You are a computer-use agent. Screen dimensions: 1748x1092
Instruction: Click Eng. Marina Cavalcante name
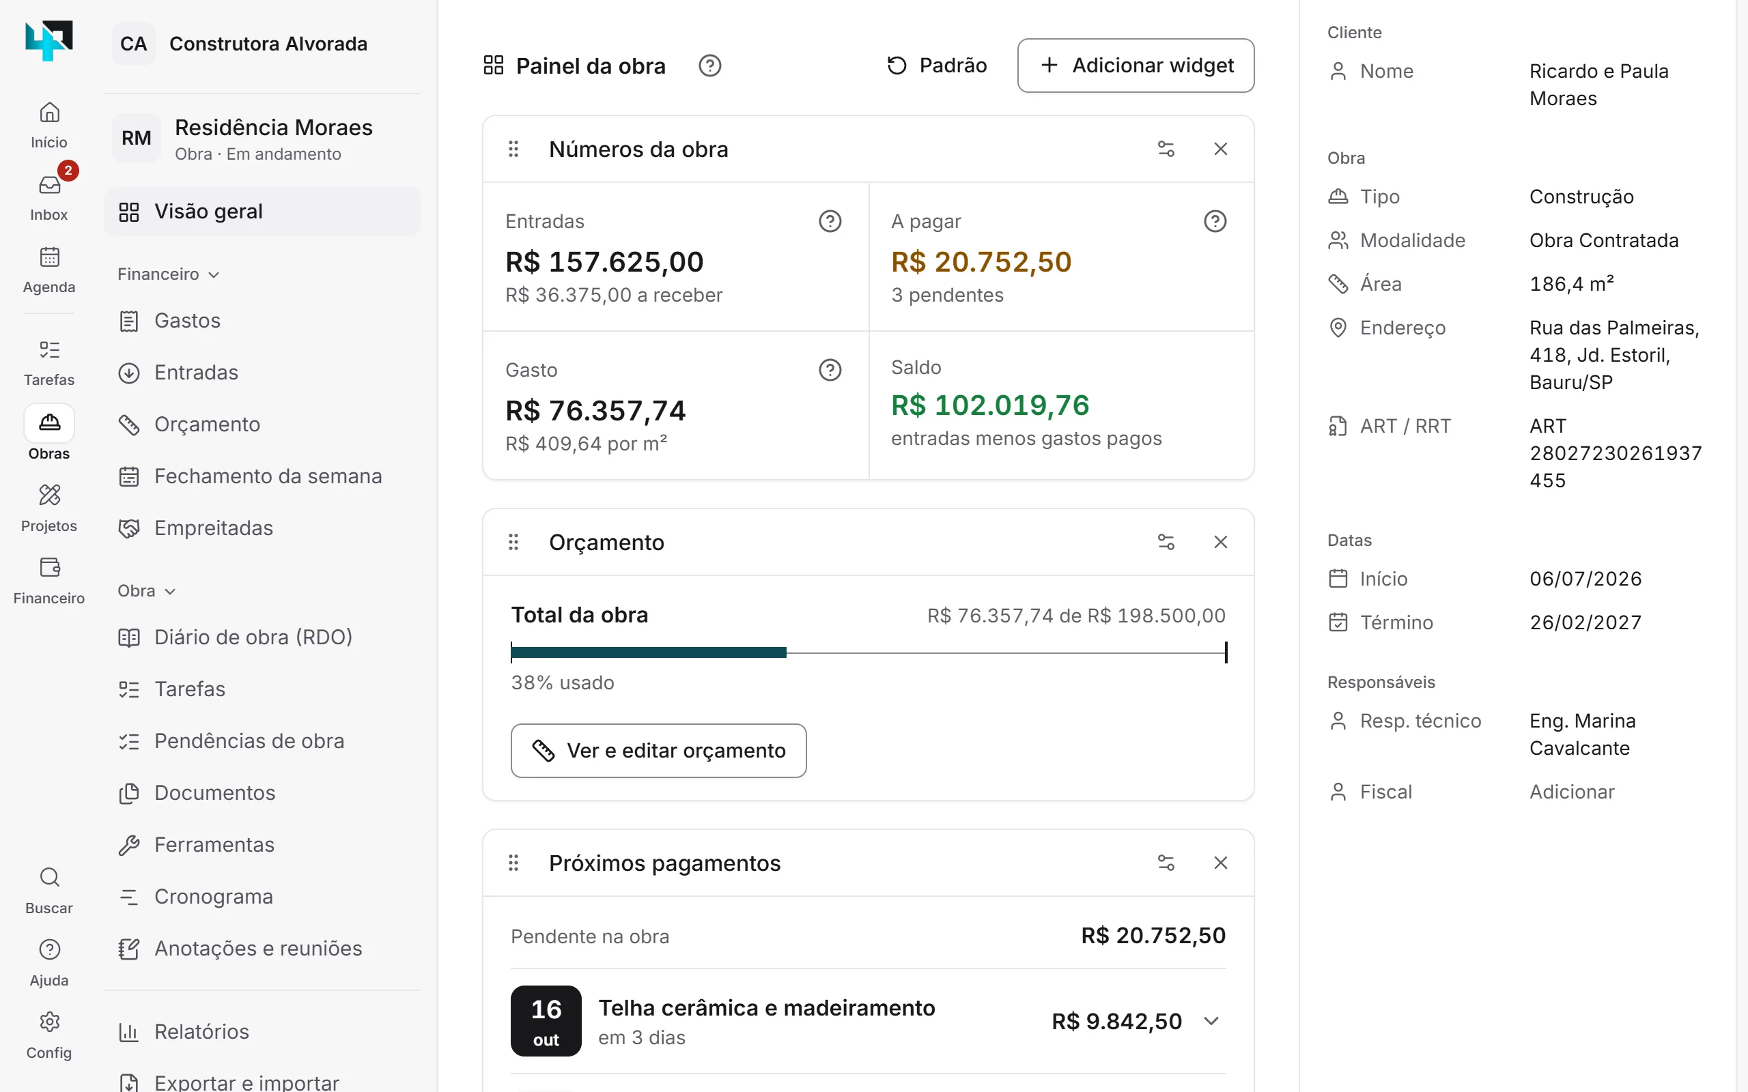(1582, 734)
